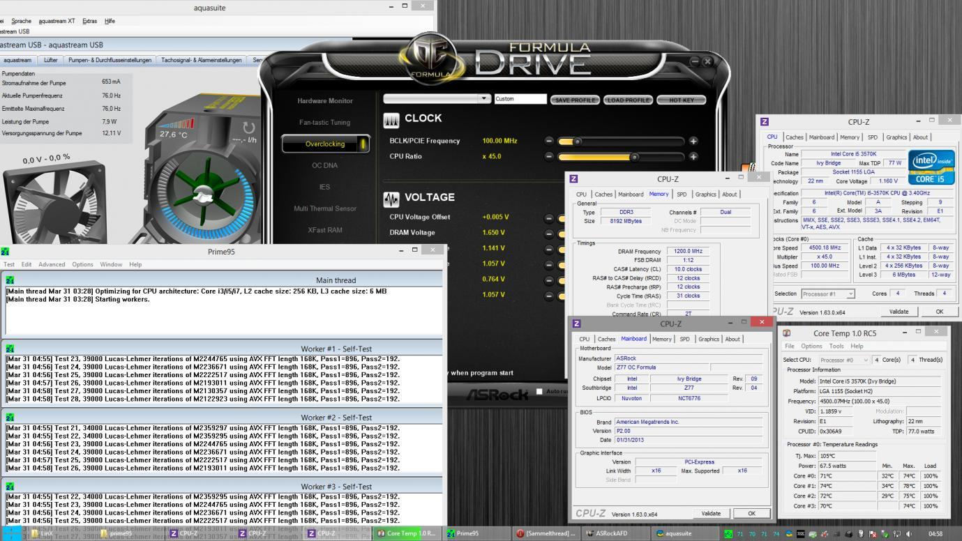The image size is (962, 541).
Task: Click the Main thread window icon in Prime95
Action: pos(10,280)
